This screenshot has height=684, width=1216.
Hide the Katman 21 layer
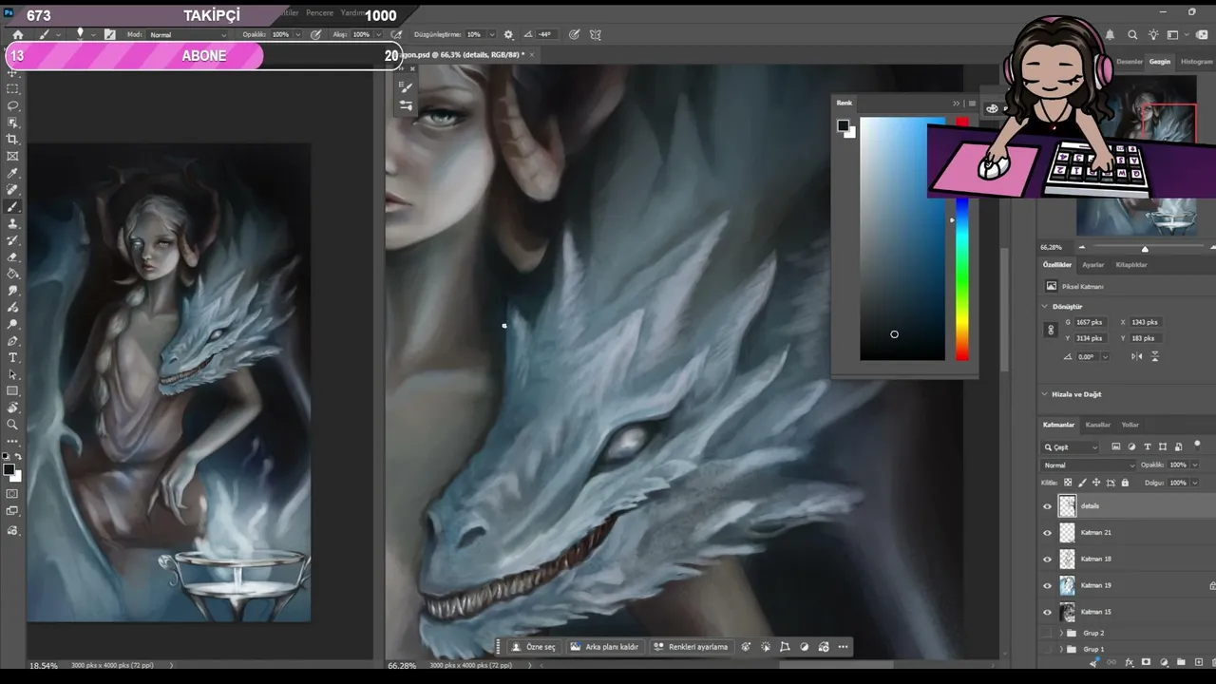(x=1048, y=533)
